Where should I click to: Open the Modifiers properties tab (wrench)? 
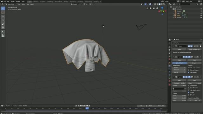coord(169,66)
